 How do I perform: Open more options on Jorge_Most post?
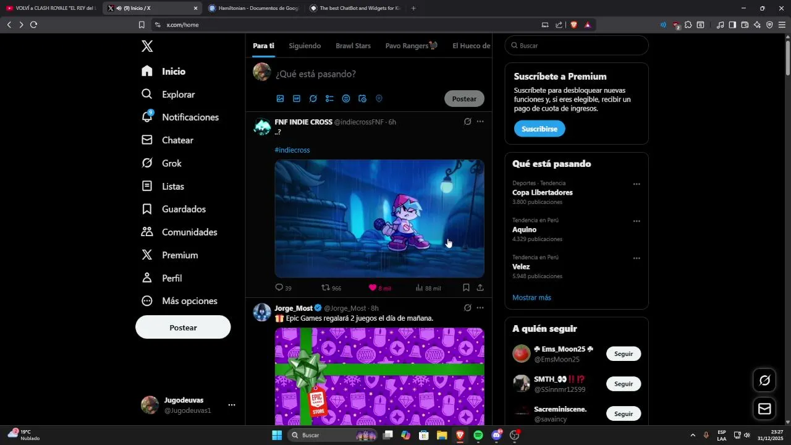point(480,308)
